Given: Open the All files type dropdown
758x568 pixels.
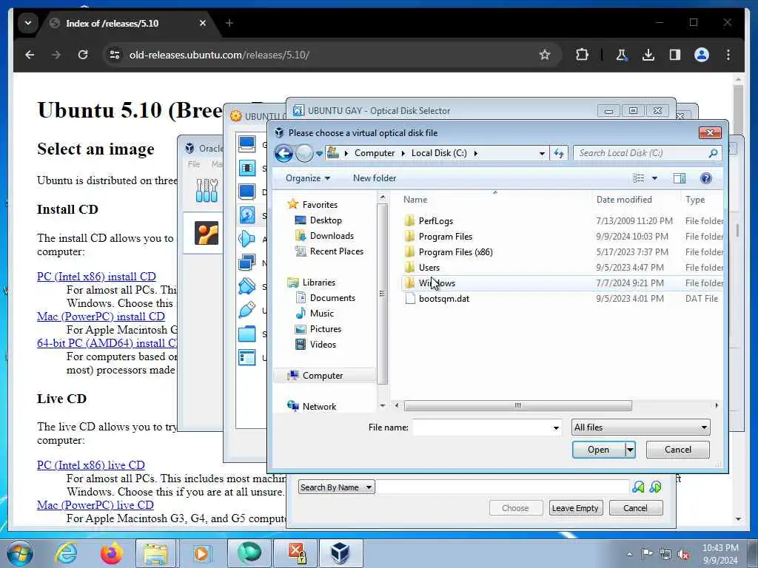Looking at the screenshot, I should pyautogui.click(x=640, y=427).
